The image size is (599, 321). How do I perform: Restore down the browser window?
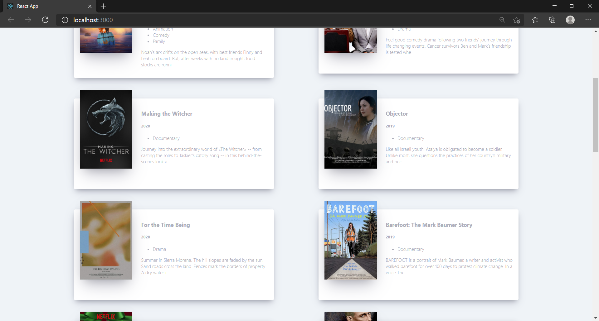point(572,6)
